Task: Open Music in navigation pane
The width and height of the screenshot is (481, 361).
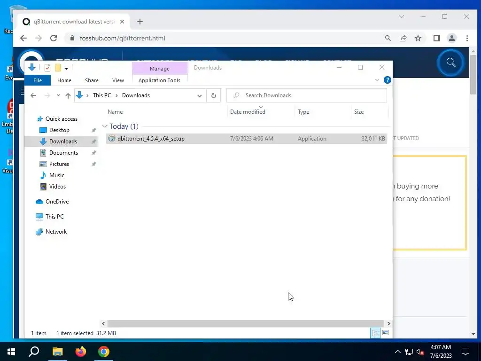Action: (x=56, y=175)
